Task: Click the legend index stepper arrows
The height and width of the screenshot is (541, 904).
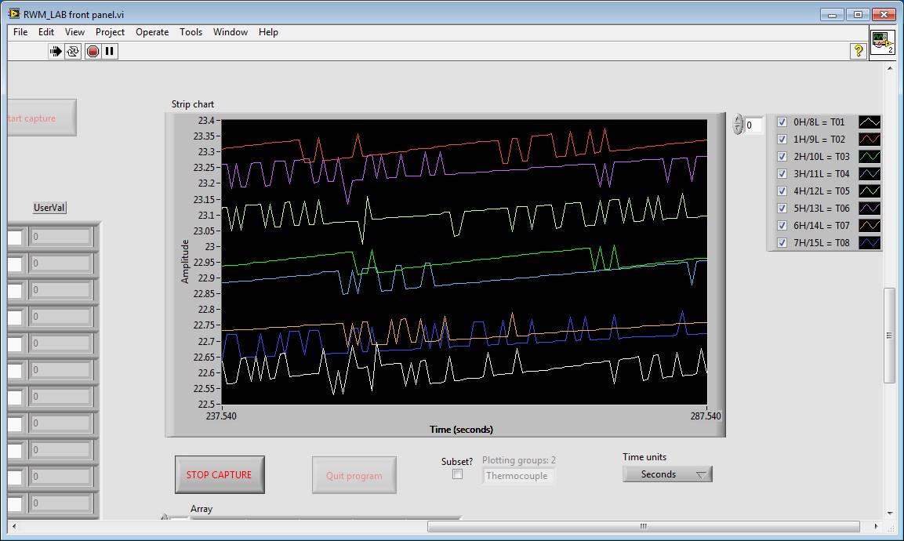Action: pos(738,125)
